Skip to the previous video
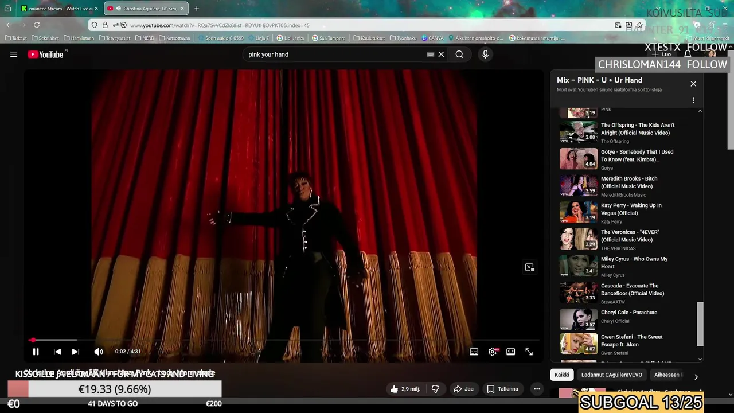The width and height of the screenshot is (734, 413). (57, 352)
